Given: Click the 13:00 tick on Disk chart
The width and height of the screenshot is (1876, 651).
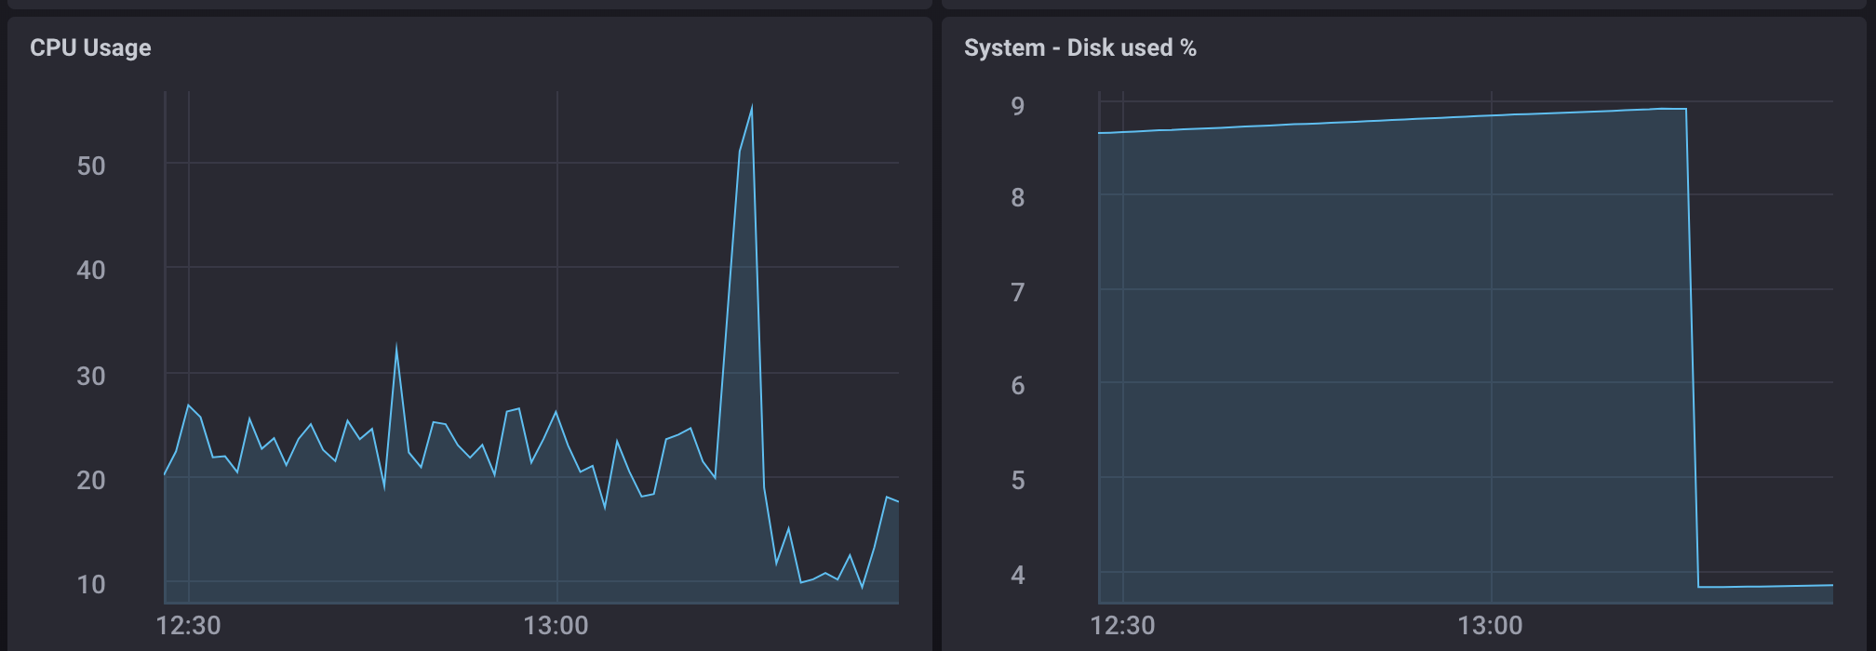Looking at the screenshot, I should click(x=1491, y=626).
